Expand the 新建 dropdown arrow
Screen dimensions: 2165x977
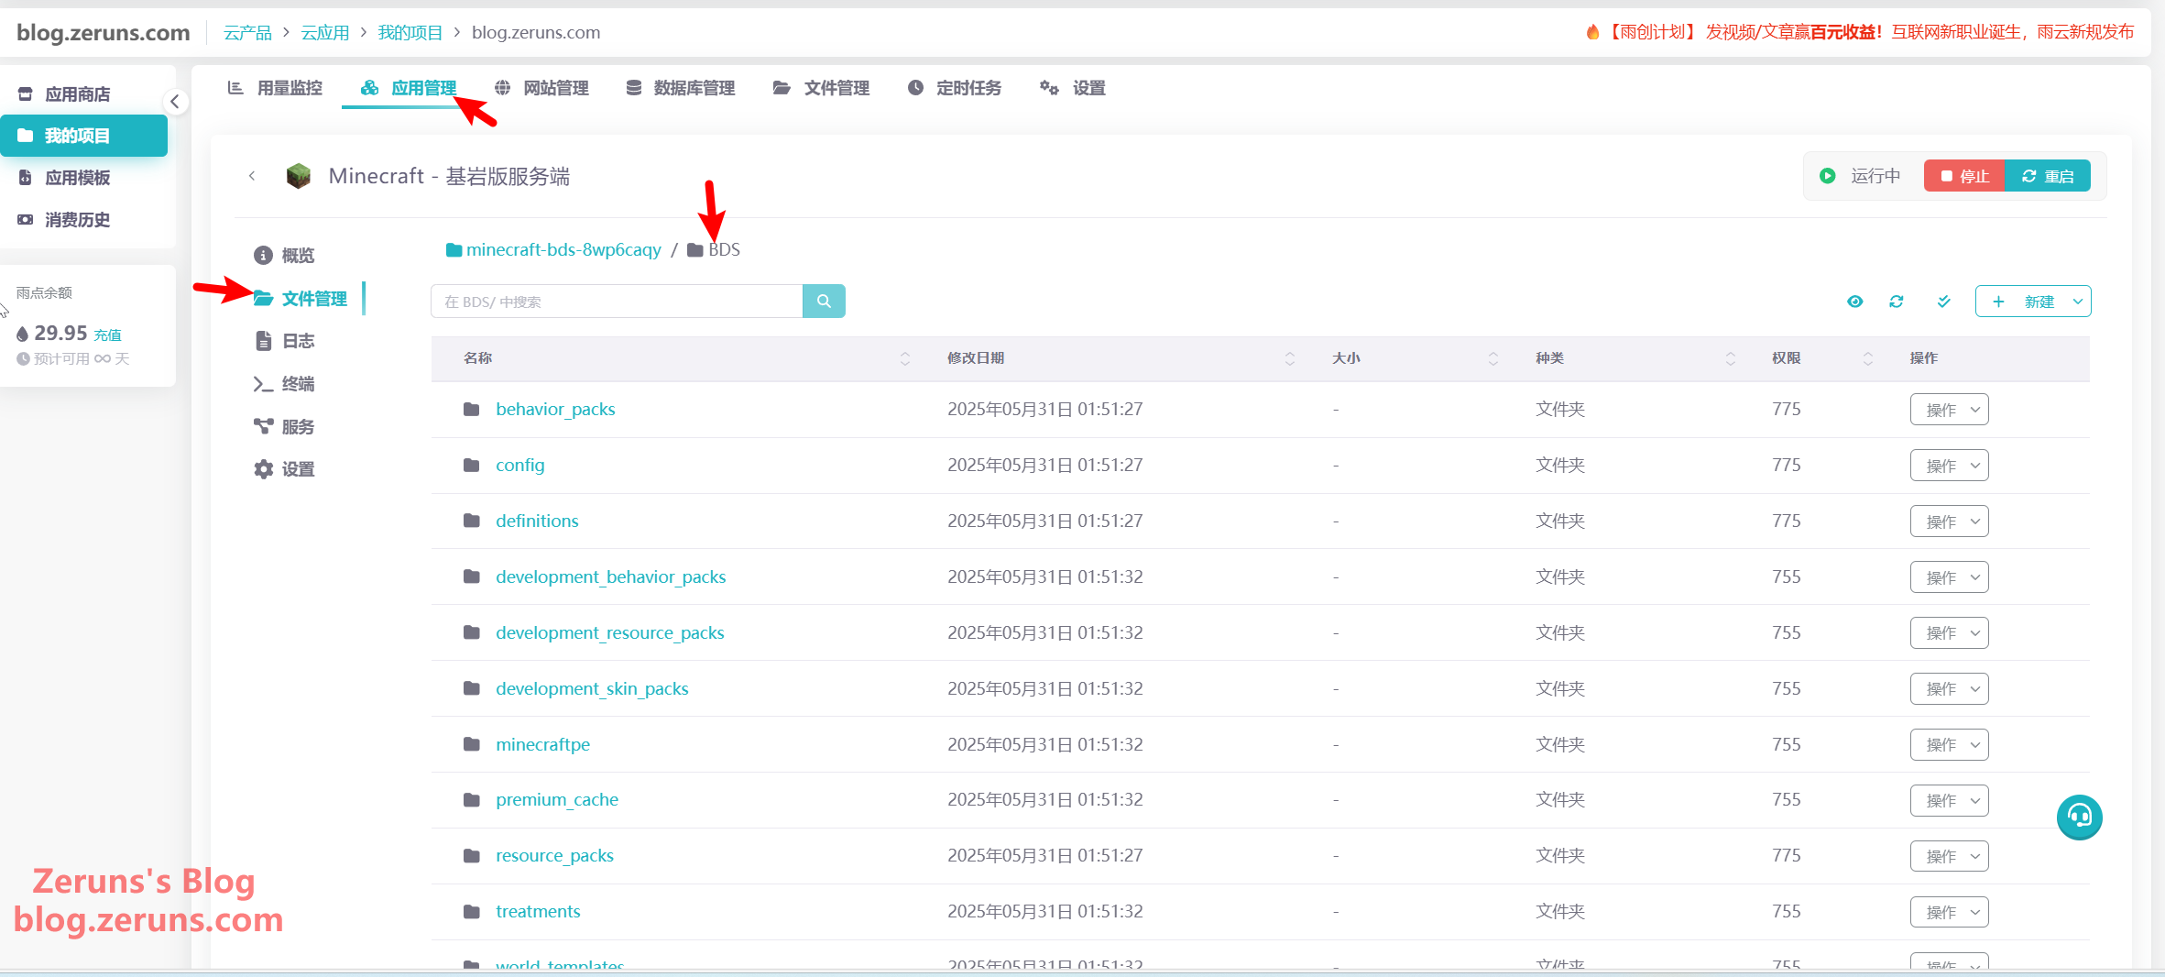point(2077,302)
